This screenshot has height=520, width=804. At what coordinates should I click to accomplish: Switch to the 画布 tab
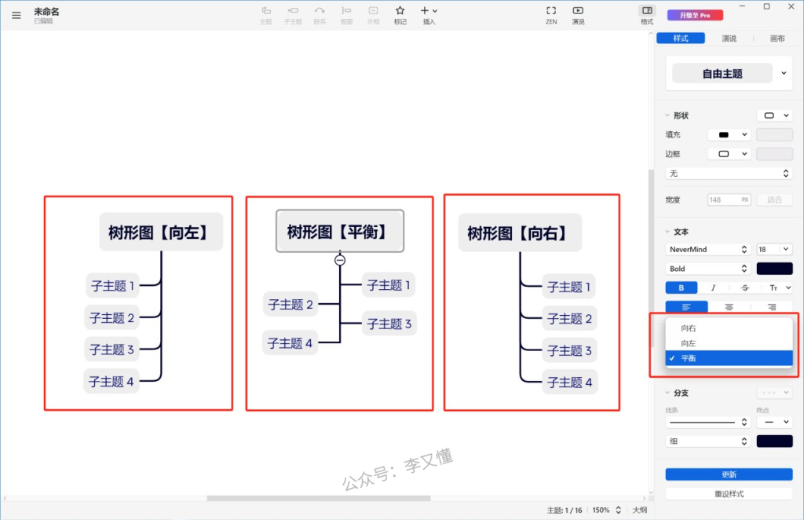point(777,38)
